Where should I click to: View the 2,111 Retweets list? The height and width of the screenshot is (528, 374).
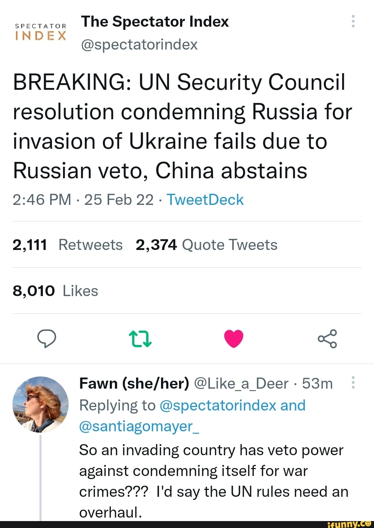click(68, 245)
